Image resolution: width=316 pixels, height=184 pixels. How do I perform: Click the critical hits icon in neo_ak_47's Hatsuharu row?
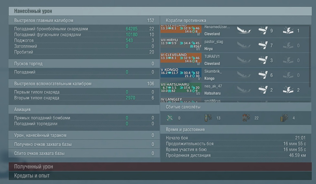pos(288,90)
